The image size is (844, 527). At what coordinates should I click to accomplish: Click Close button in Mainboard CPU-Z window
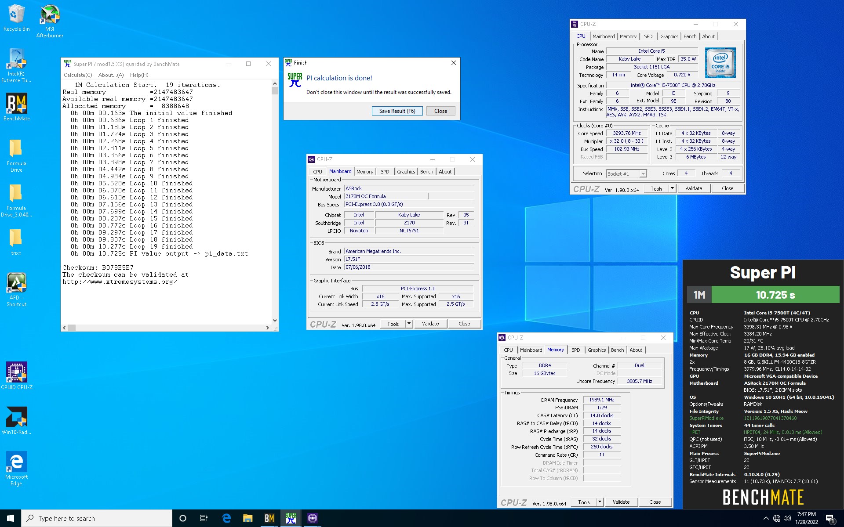click(x=464, y=324)
